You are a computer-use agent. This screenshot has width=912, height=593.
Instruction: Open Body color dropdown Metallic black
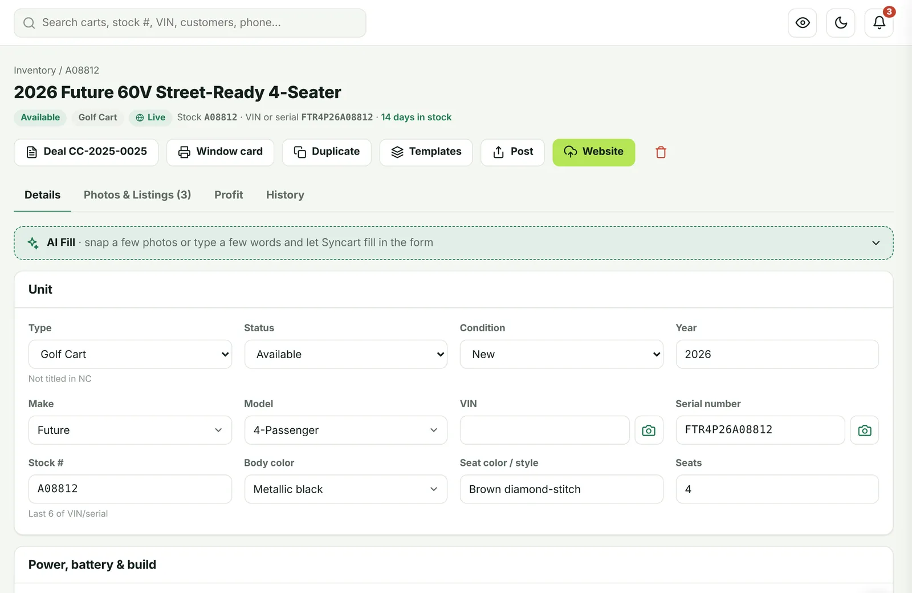click(x=346, y=489)
